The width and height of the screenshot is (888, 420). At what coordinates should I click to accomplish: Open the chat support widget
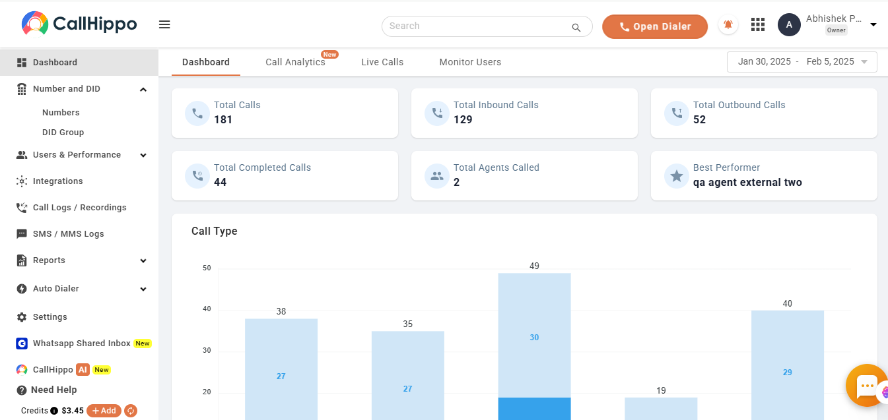click(x=866, y=386)
